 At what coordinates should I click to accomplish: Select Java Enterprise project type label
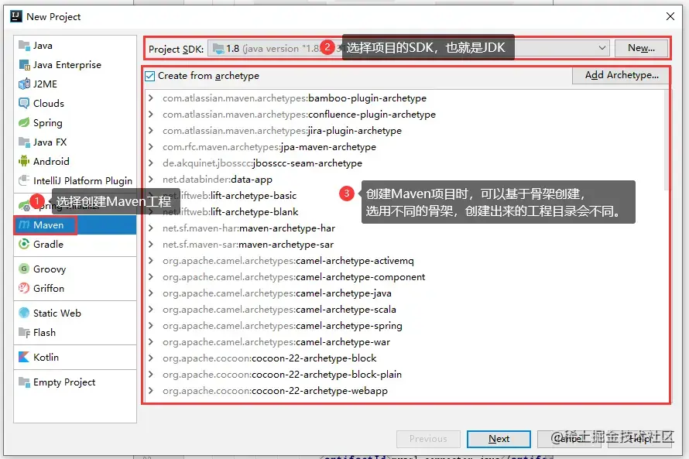click(x=67, y=64)
